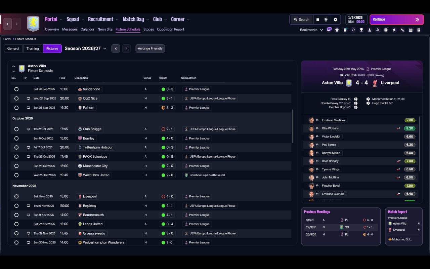Image resolution: width=430 pixels, height=269 pixels.
Task: Expand the Bookmarks dropdown
Action: 311,30
